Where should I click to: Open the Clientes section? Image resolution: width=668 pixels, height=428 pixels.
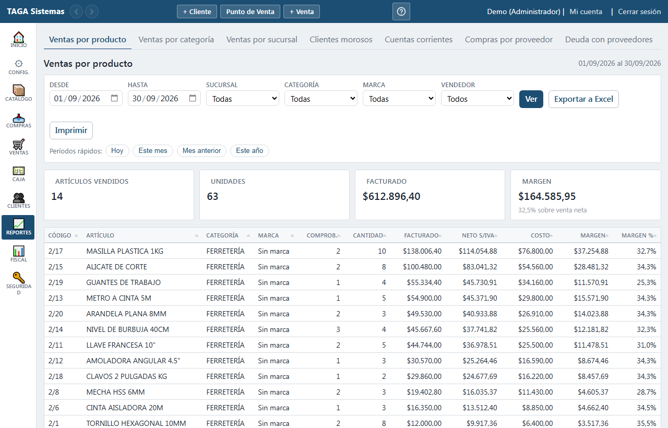pos(18,200)
